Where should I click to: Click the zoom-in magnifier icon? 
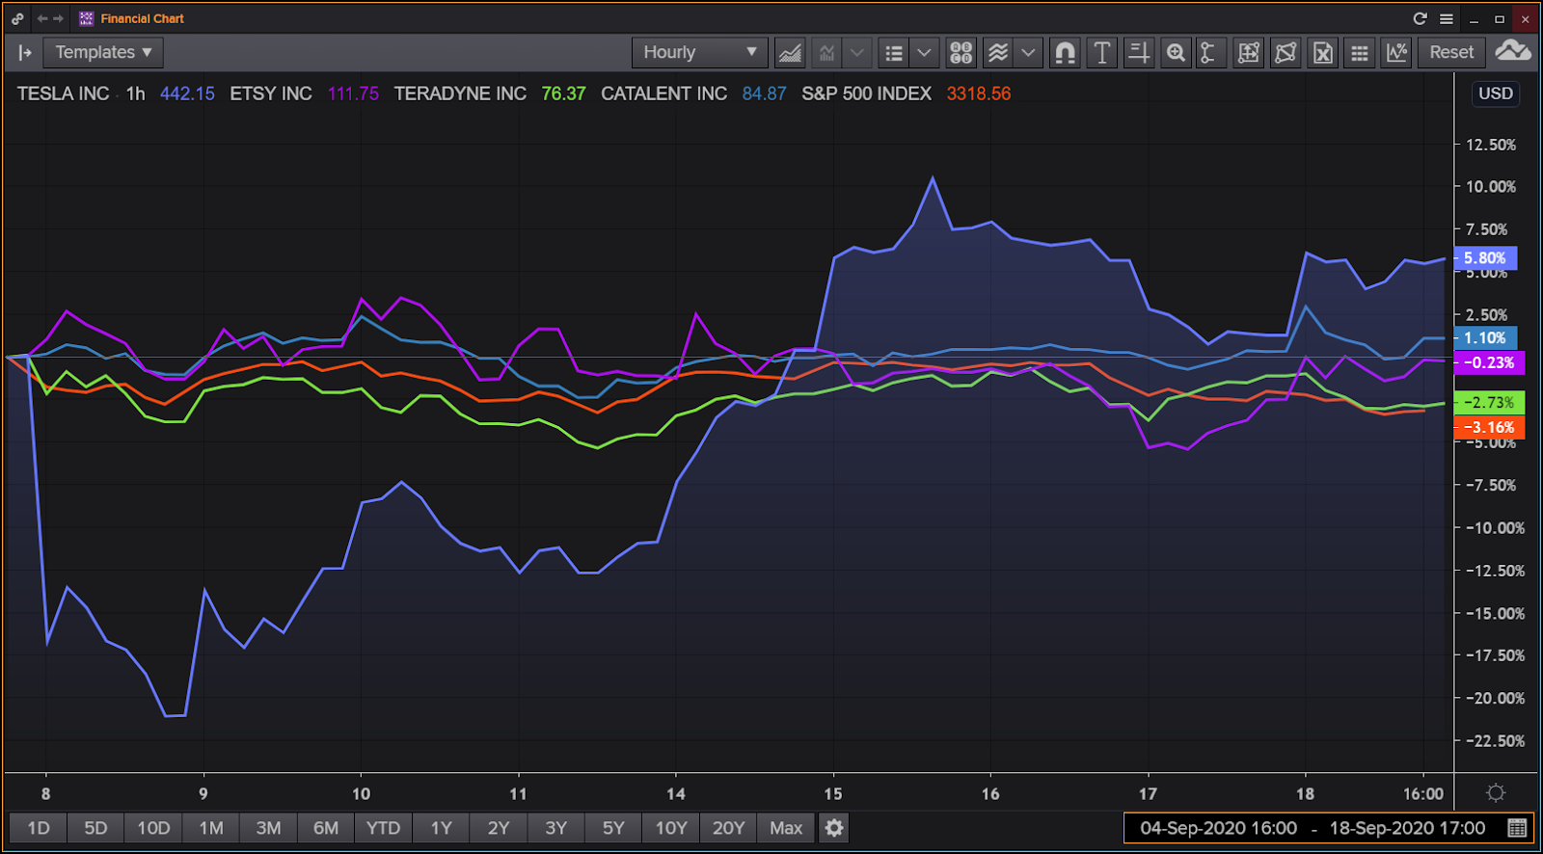(x=1176, y=53)
